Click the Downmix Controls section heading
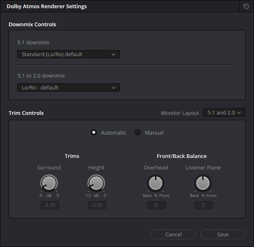This screenshot has height=247, width=254. (32, 24)
